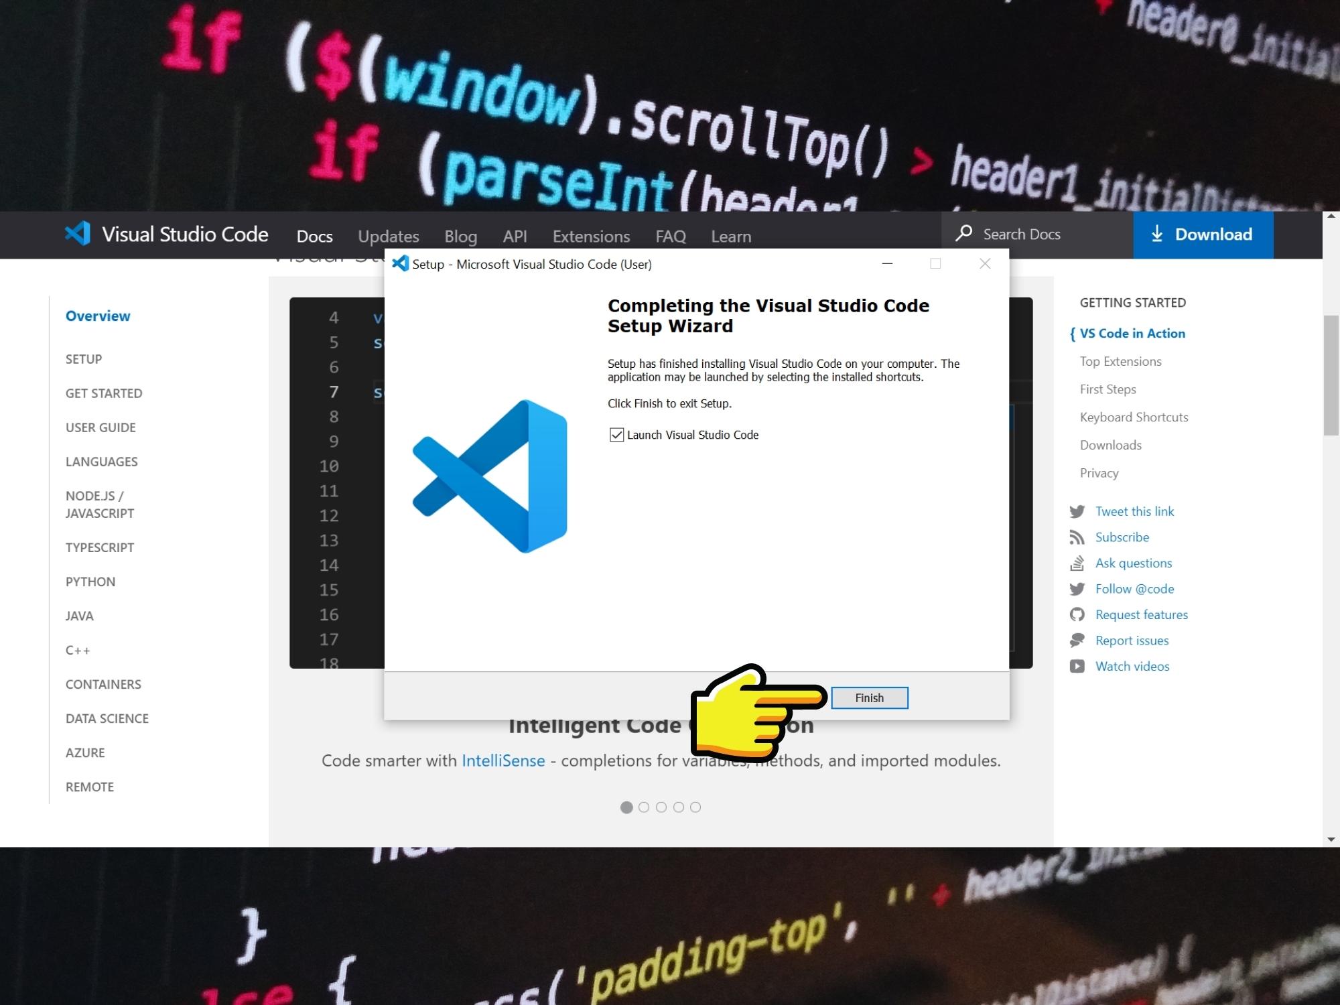1340x1005 pixels.
Task: Open the FAQ navbar item
Action: (x=671, y=236)
